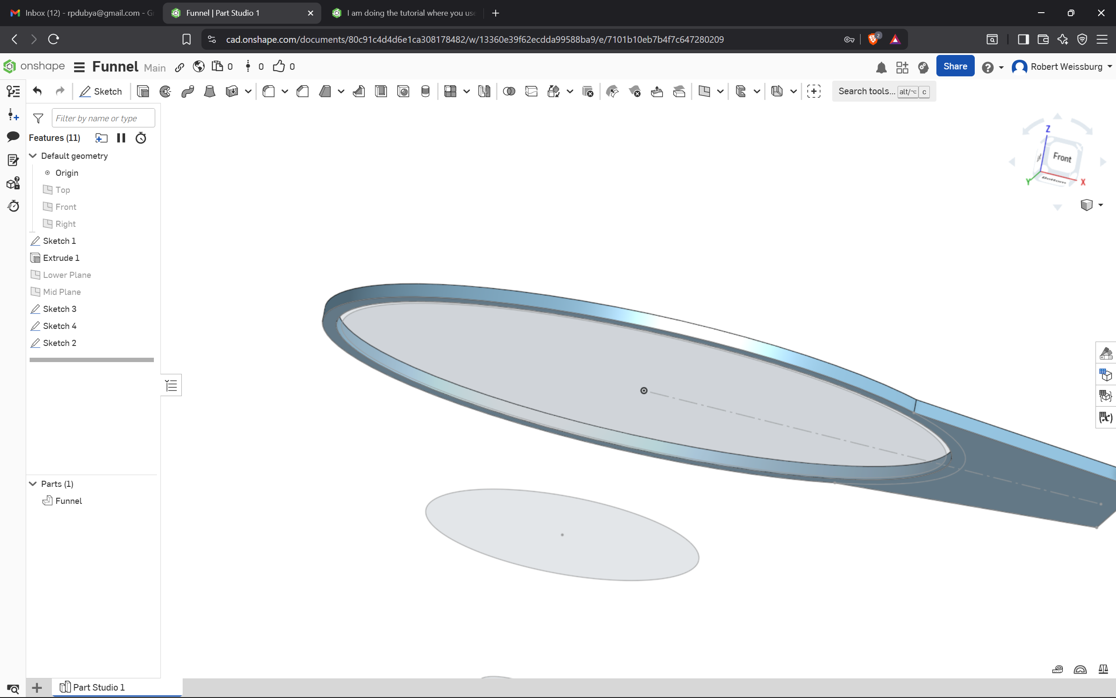Select the Loft tool icon
The width and height of the screenshot is (1116, 698).
tap(210, 92)
